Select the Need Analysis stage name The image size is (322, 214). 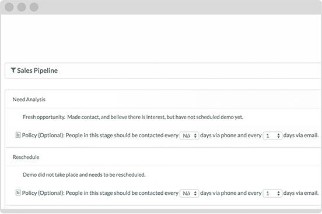[29, 99]
